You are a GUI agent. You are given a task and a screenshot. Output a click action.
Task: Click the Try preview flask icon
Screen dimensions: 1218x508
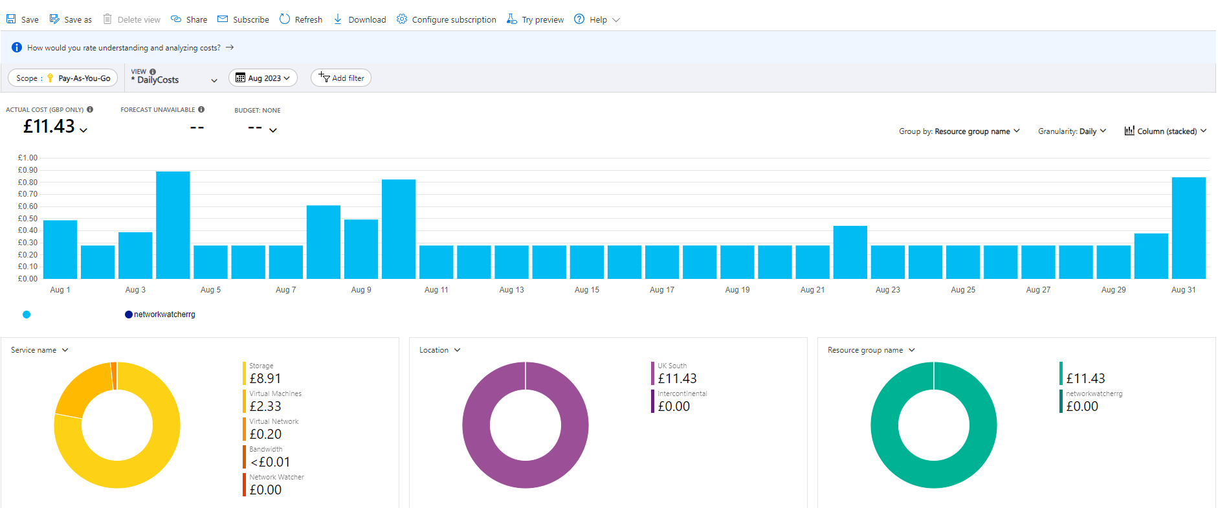click(512, 19)
